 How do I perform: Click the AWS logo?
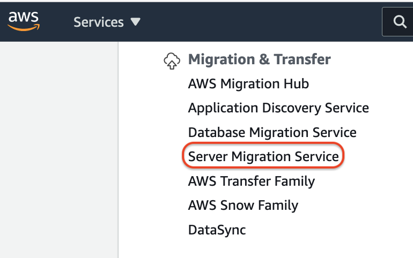(x=24, y=20)
